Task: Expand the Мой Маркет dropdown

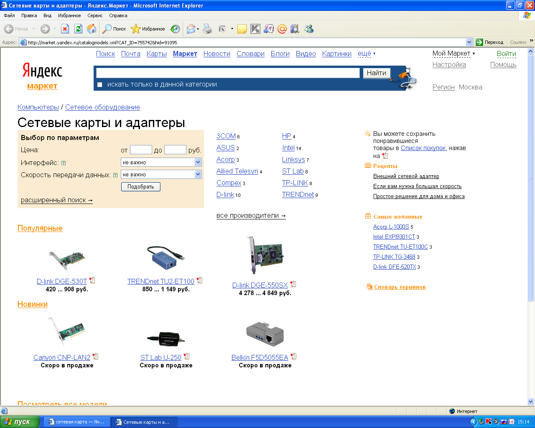Action: [453, 53]
